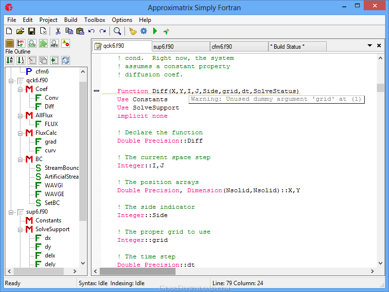
Task: Run project with green play icon
Action: coord(155,31)
